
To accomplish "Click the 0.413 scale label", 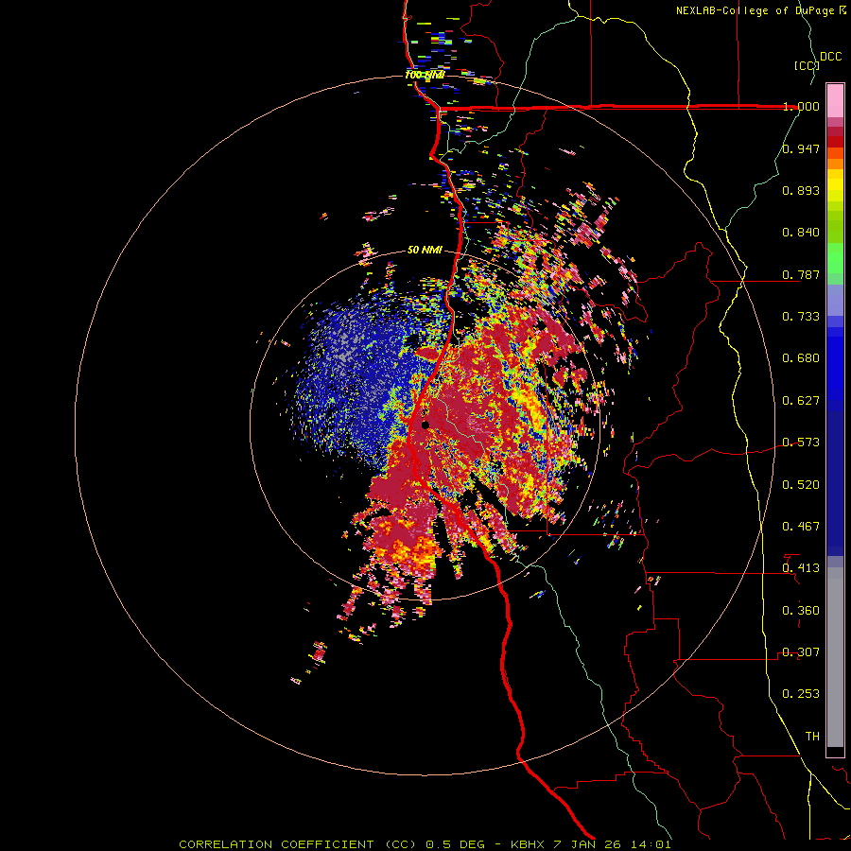I will tap(801, 568).
